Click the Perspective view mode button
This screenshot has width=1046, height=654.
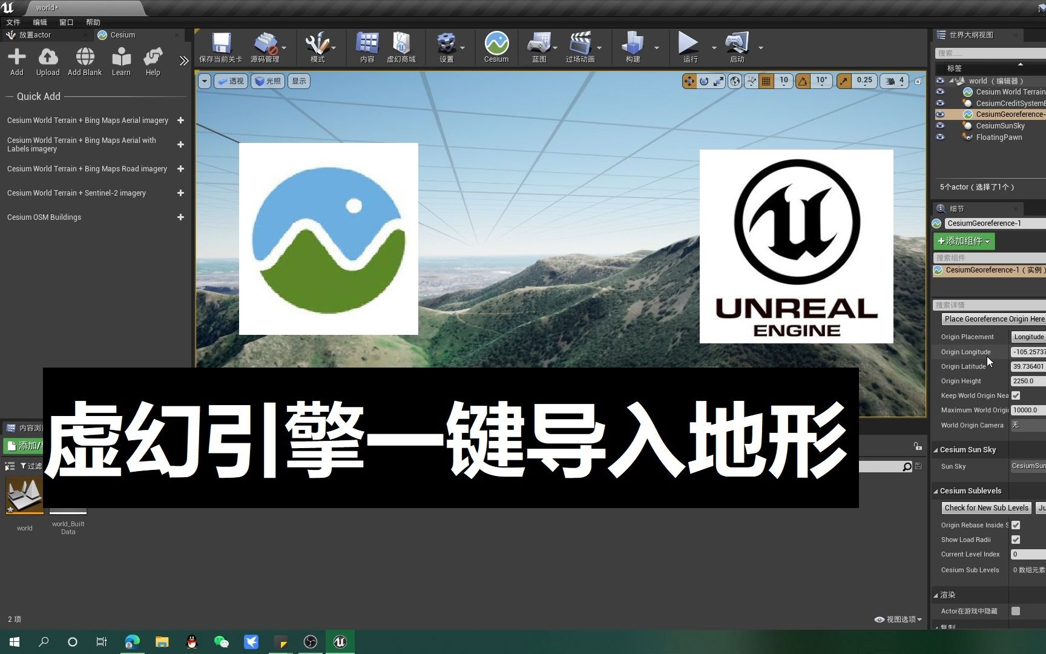[x=231, y=81]
